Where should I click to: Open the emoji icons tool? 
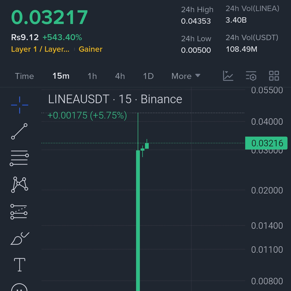(x=19, y=287)
